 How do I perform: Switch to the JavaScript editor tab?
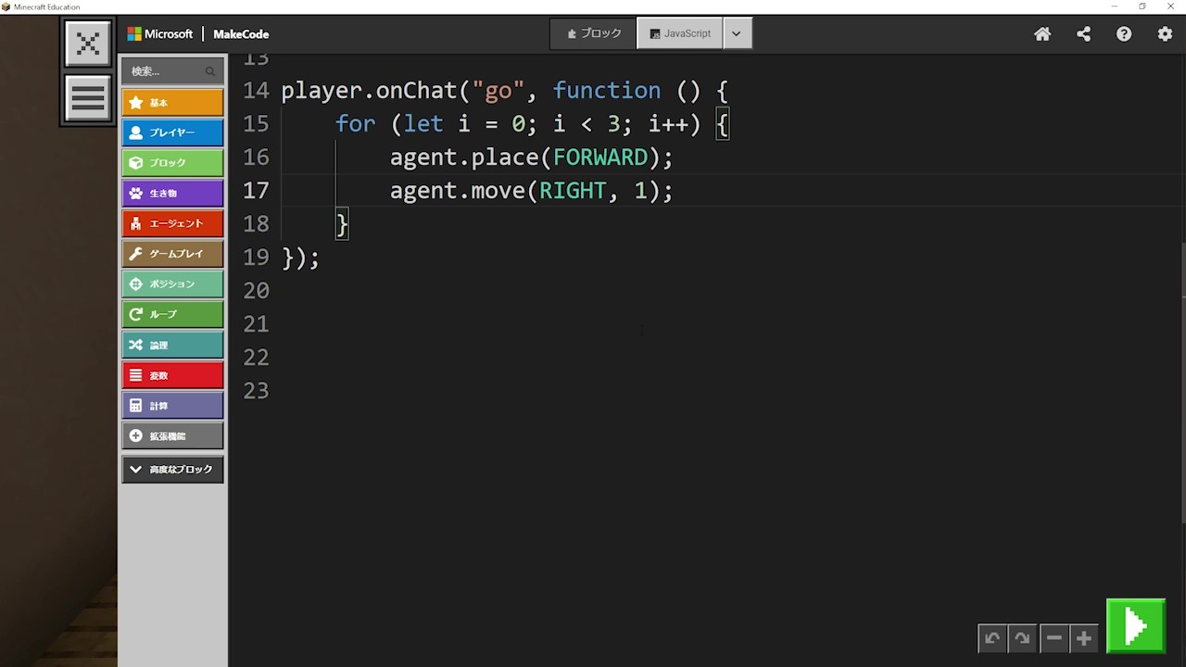click(x=680, y=33)
